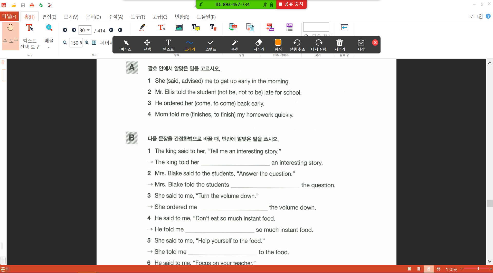Viewport: 493px width, 273px height.
Task: Click the save disk icon in quick access
Action: [x=23, y=5]
